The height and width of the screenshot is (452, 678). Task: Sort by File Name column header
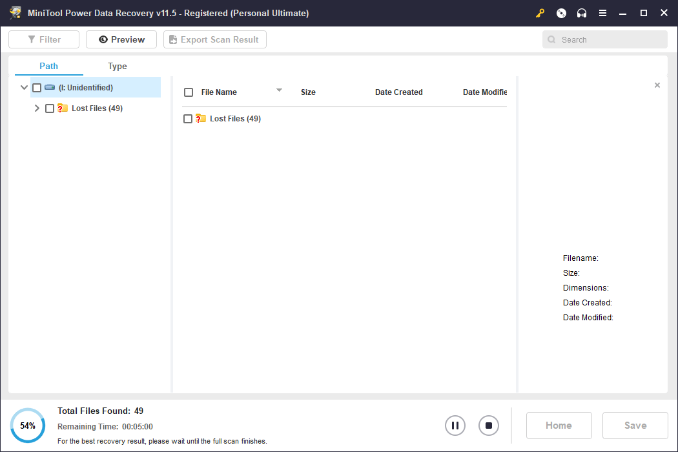pyautogui.click(x=219, y=92)
